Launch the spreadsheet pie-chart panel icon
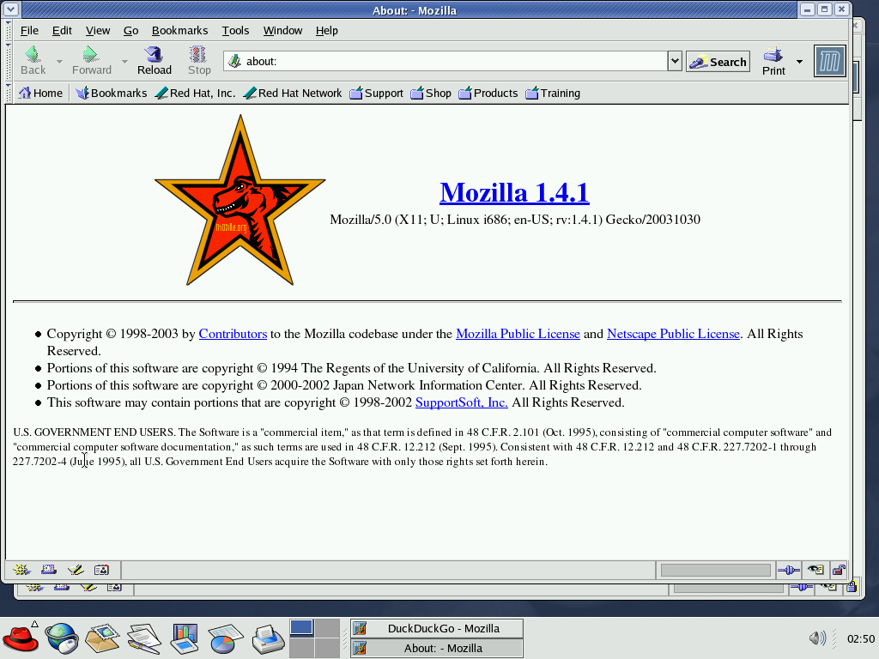The image size is (879, 659). (x=226, y=638)
